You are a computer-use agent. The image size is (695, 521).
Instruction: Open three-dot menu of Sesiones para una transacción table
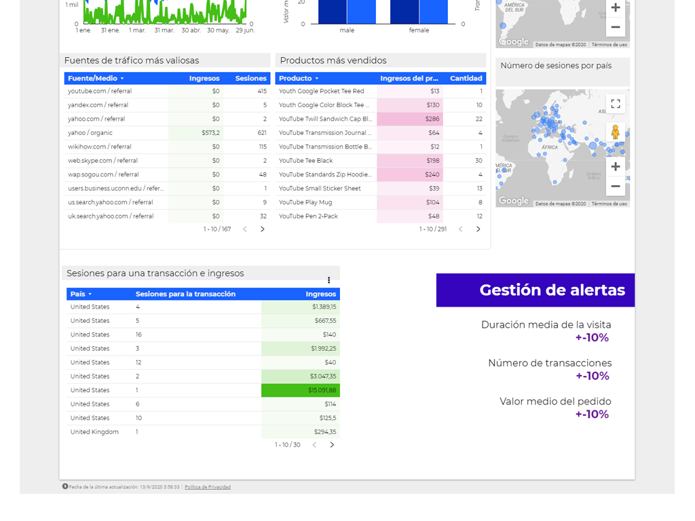(x=328, y=280)
